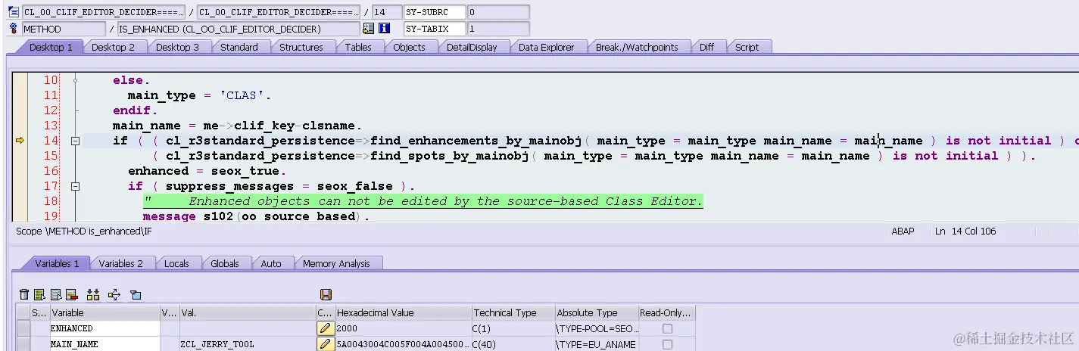The height and width of the screenshot is (351, 1079).
Task: Click the blue information icon
Action: (384, 29)
